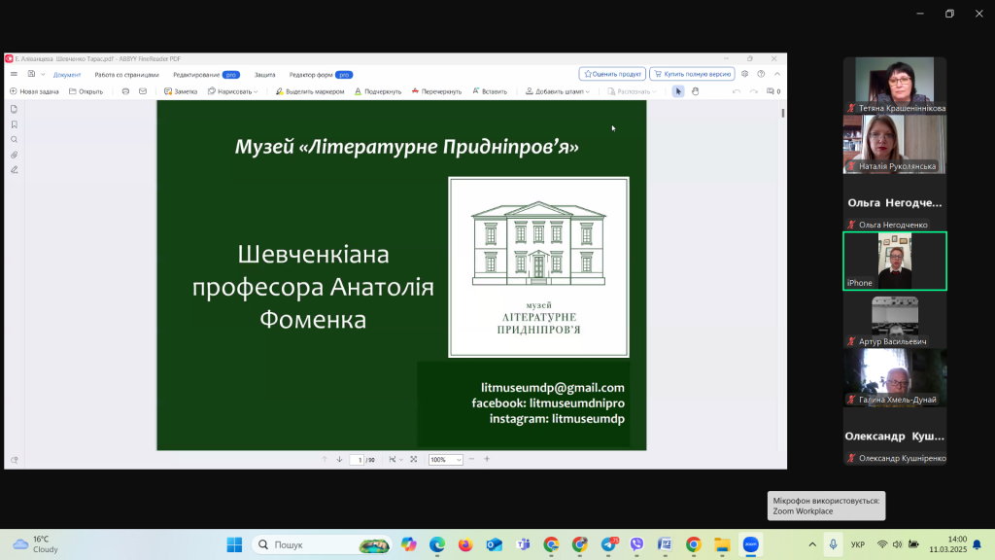The height and width of the screenshot is (560, 995).
Task: Expand the Нарисовать dropdown
Action: 233,91
